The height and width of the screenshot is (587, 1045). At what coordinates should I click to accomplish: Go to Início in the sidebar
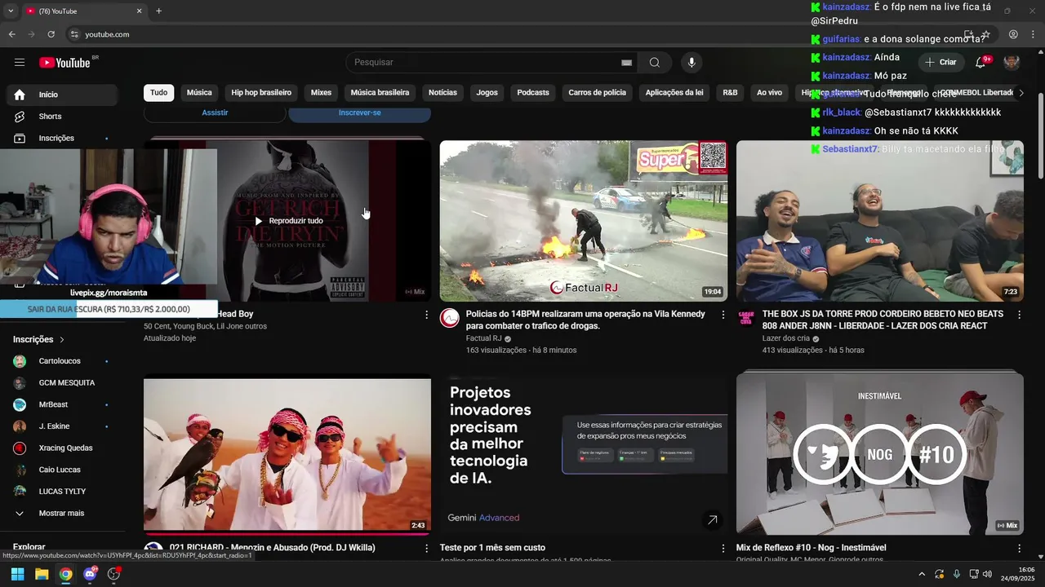[62, 95]
